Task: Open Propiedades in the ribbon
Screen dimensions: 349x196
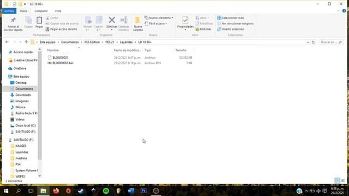Action: click(x=185, y=23)
